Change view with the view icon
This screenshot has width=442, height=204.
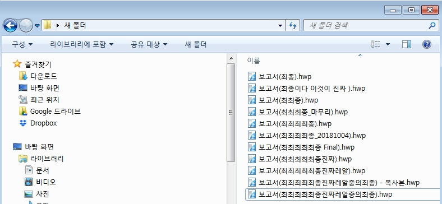[x=375, y=44]
